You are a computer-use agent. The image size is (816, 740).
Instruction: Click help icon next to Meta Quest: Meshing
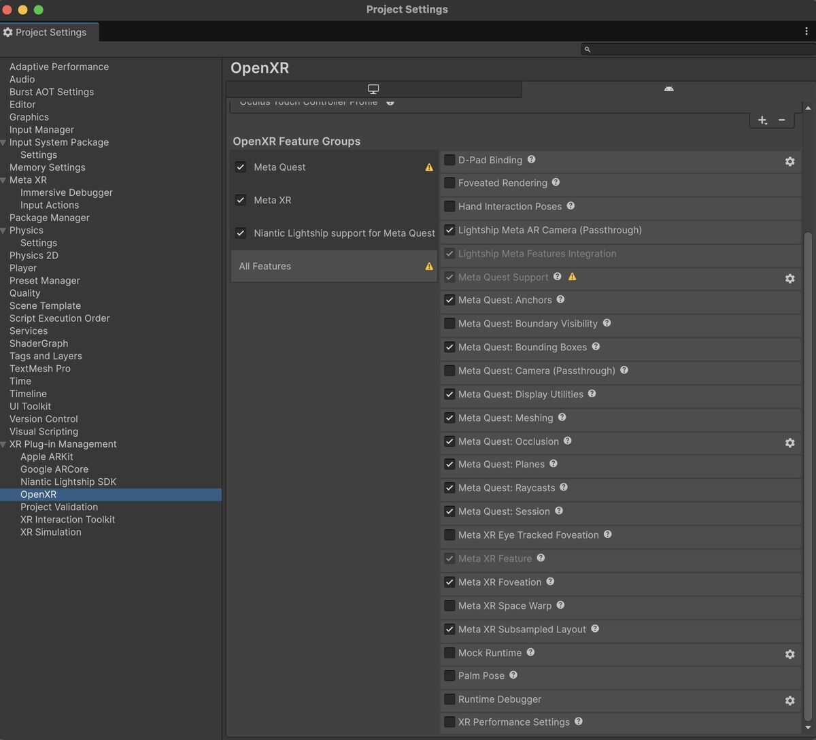562,417
